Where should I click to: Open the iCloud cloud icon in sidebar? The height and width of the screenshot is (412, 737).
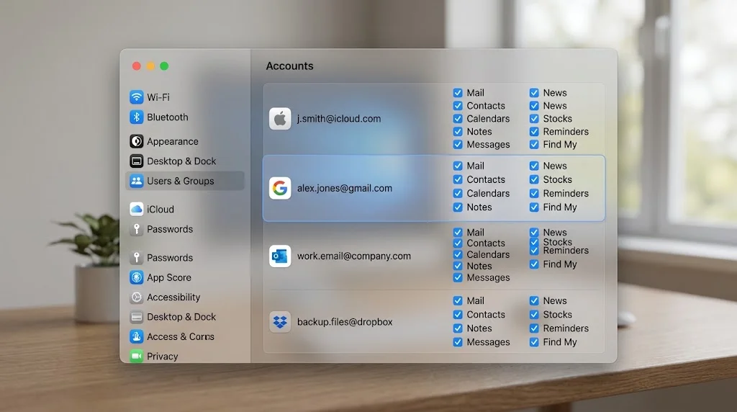click(x=136, y=209)
